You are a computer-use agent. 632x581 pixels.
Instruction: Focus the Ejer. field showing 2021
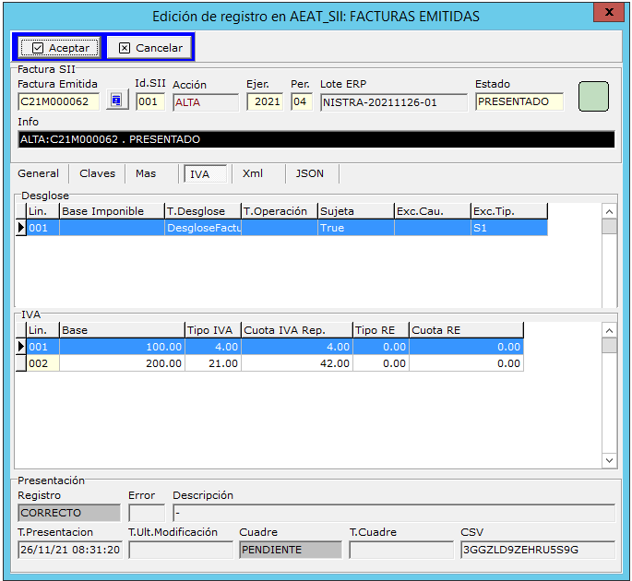tap(265, 101)
